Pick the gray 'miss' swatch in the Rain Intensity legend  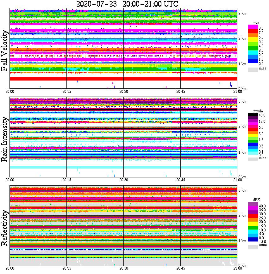coord(253,159)
